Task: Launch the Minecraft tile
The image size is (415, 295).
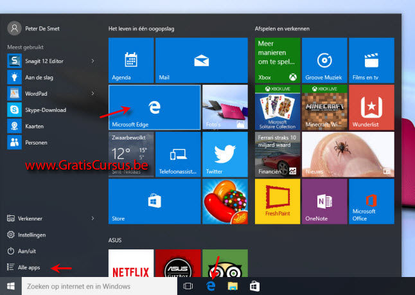Action: (324, 107)
